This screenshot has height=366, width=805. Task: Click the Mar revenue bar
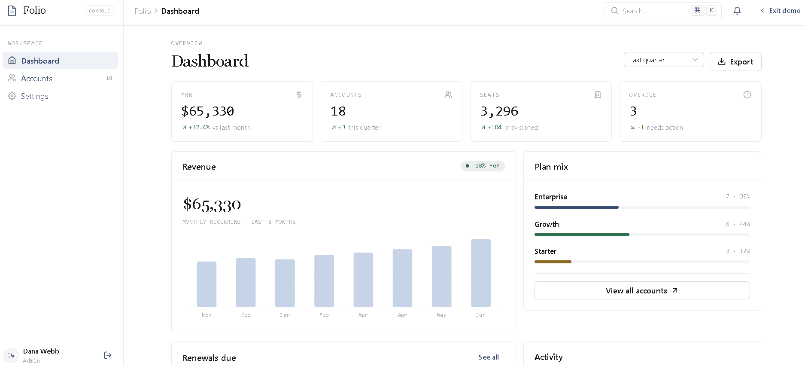click(x=363, y=280)
